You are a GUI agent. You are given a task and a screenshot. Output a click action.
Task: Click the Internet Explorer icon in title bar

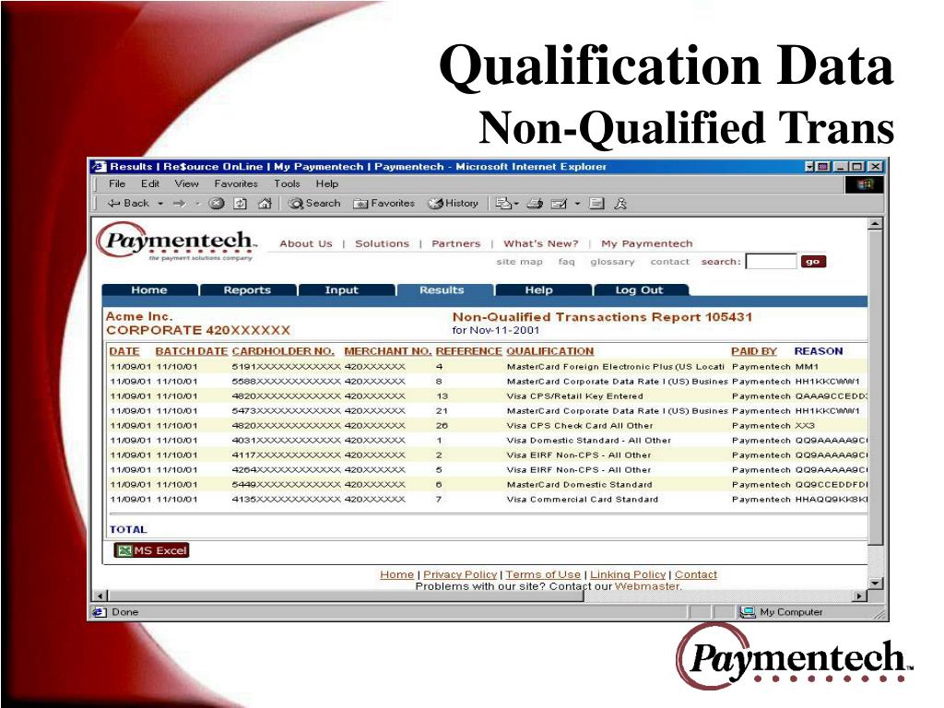[x=99, y=167]
